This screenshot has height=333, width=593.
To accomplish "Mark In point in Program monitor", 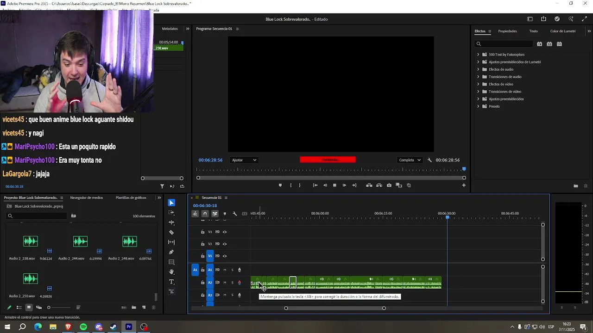I will tap(291, 185).
